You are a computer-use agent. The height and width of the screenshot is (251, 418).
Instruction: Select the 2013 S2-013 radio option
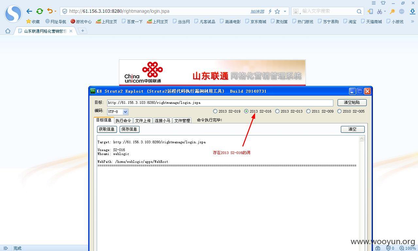click(x=277, y=111)
